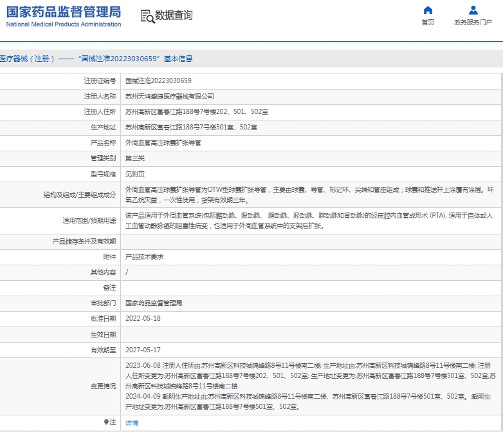Click the 适用范围/预期用途 description text
This screenshot has width=503, height=436.
click(309, 220)
